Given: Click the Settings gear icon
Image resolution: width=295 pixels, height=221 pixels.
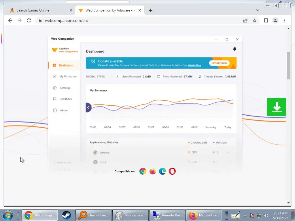Looking at the screenshot, I should point(55,88).
